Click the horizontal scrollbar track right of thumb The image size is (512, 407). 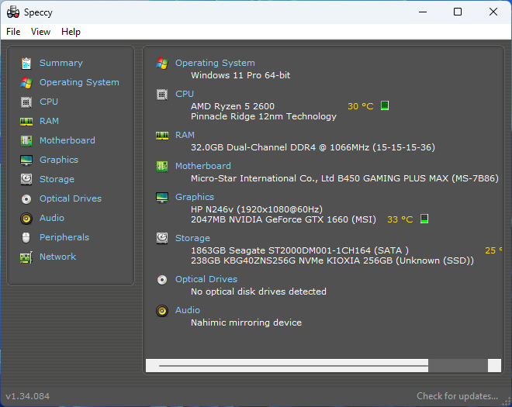click(x=458, y=366)
